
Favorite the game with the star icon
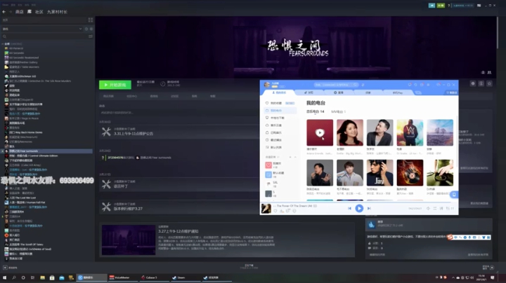click(x=490, y=83)
